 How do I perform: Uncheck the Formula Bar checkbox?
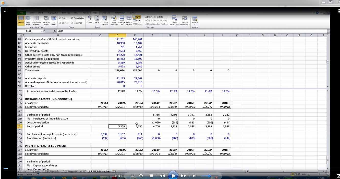(72, 18)
